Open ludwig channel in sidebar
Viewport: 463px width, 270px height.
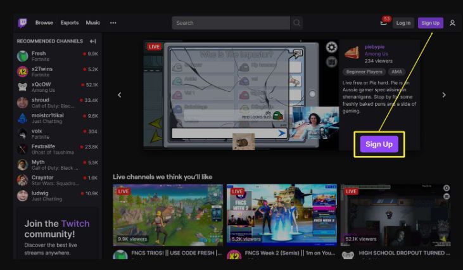[x=57, y=196]
